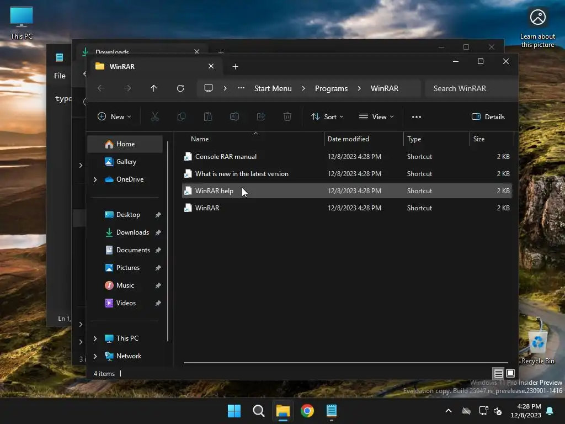
Task: Open the New dropdown menu
Action: pyautogui.click(x=115, y=117)
